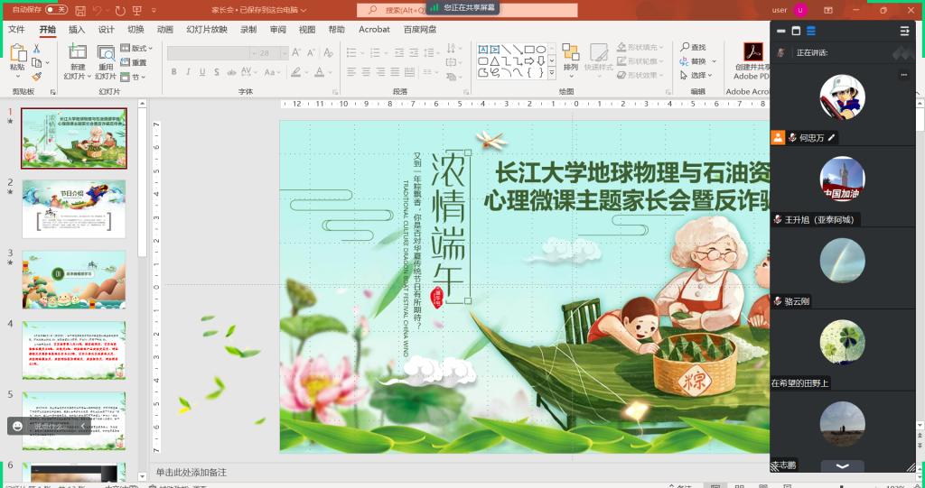Open 形状轮廓 (Shape Outline) dropdown
925x488 pixels.
640,61
